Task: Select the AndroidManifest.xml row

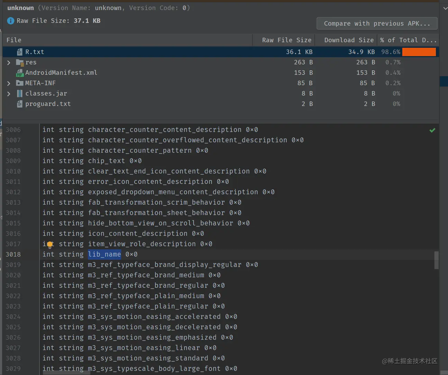Action: click(x=221, y=73)
